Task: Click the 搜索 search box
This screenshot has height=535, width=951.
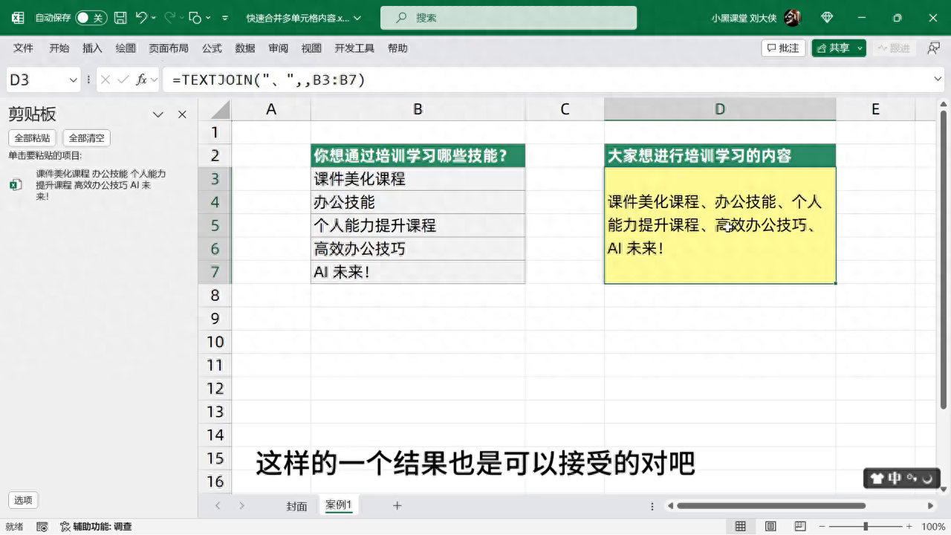Action: [508, 17]
